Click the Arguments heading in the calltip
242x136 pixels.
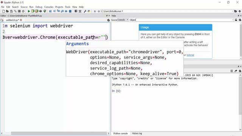78,44
